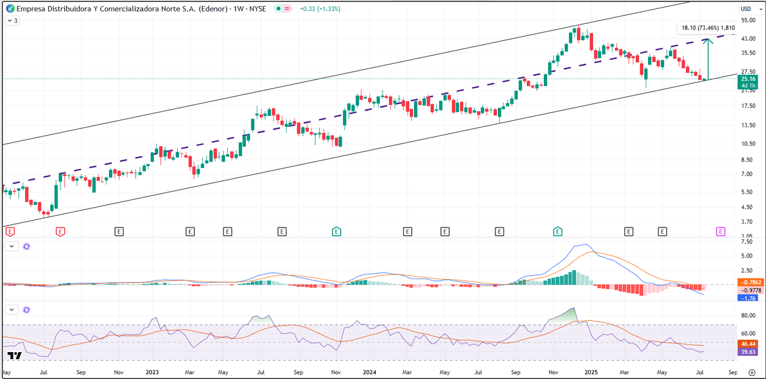
Task: Select the green earnings marker near Nov 2024
Action: click(558, 231)
